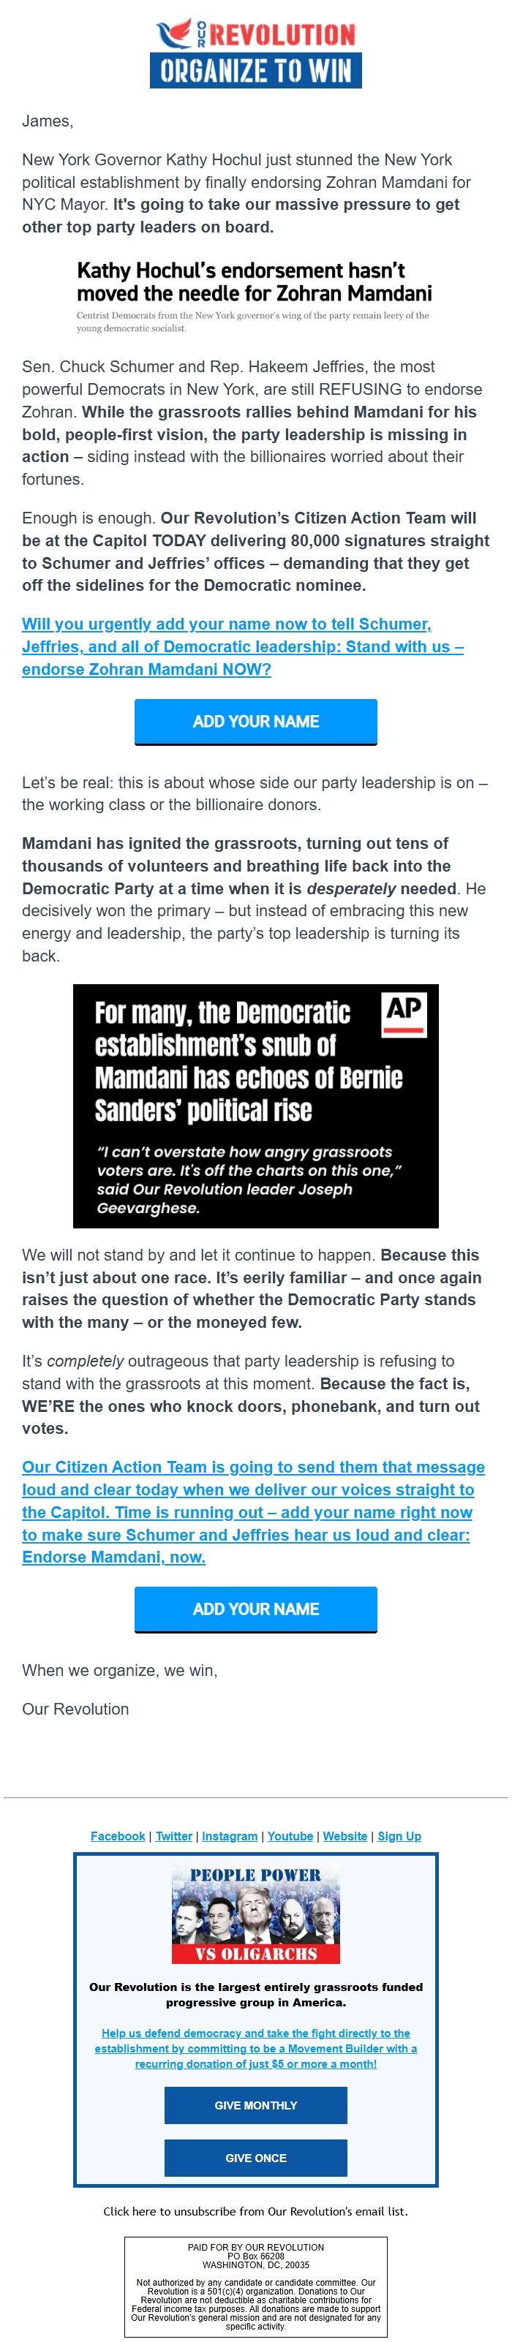Click the second ADD YOUR NAME button

click(255, 1609)
